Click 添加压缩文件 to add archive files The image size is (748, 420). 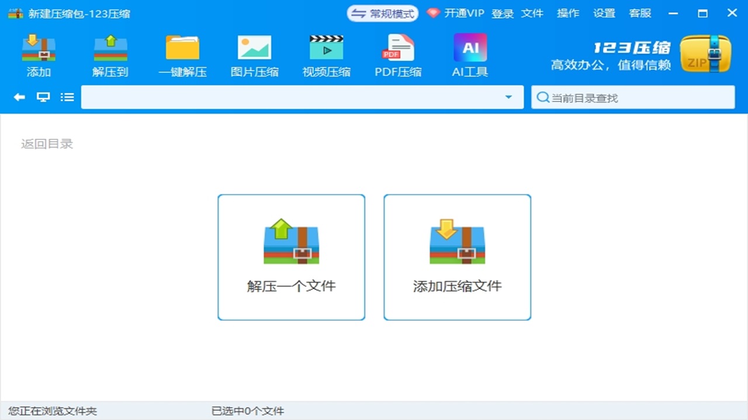coord(457,257)
